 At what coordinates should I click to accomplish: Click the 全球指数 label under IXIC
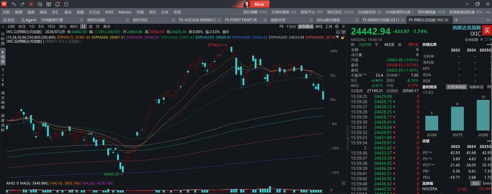pyautogui.click(x=472, y=40)
